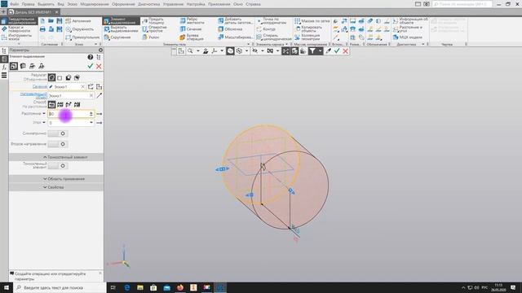Select Инструменты эскиза toolset

tap(16, 37)
